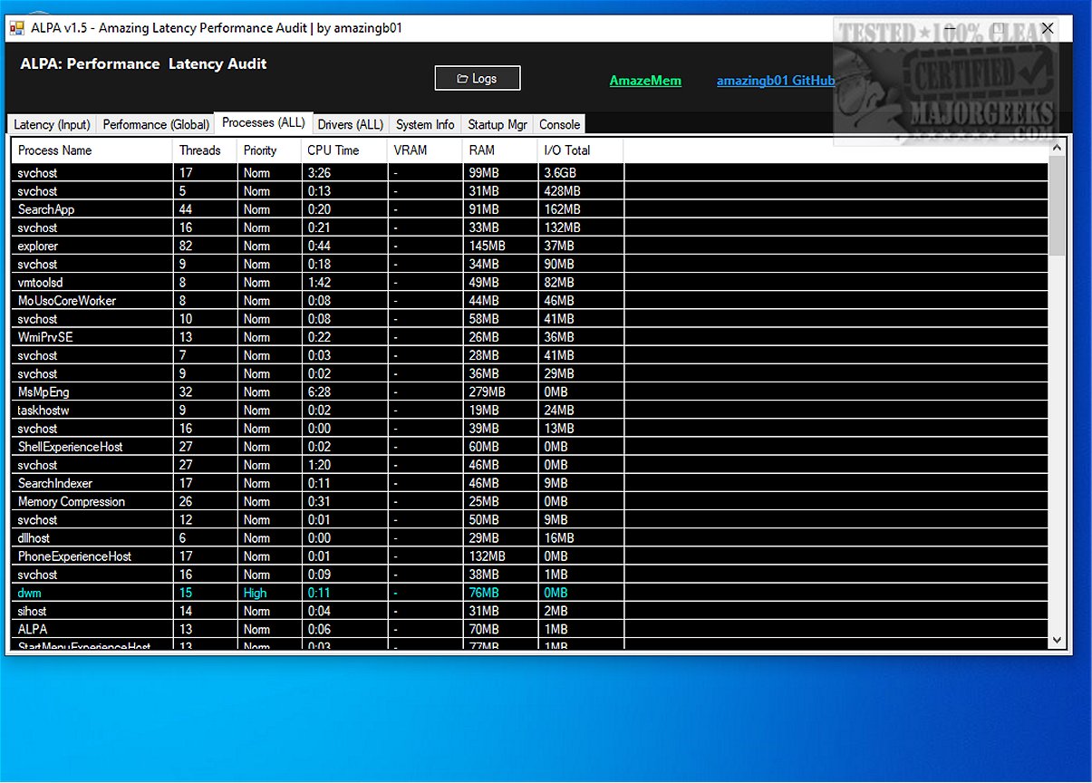This screenshot has height=783, width=1092.
Task: Open the Drivers (ALL) tab
Action: (x=351, y=124)
